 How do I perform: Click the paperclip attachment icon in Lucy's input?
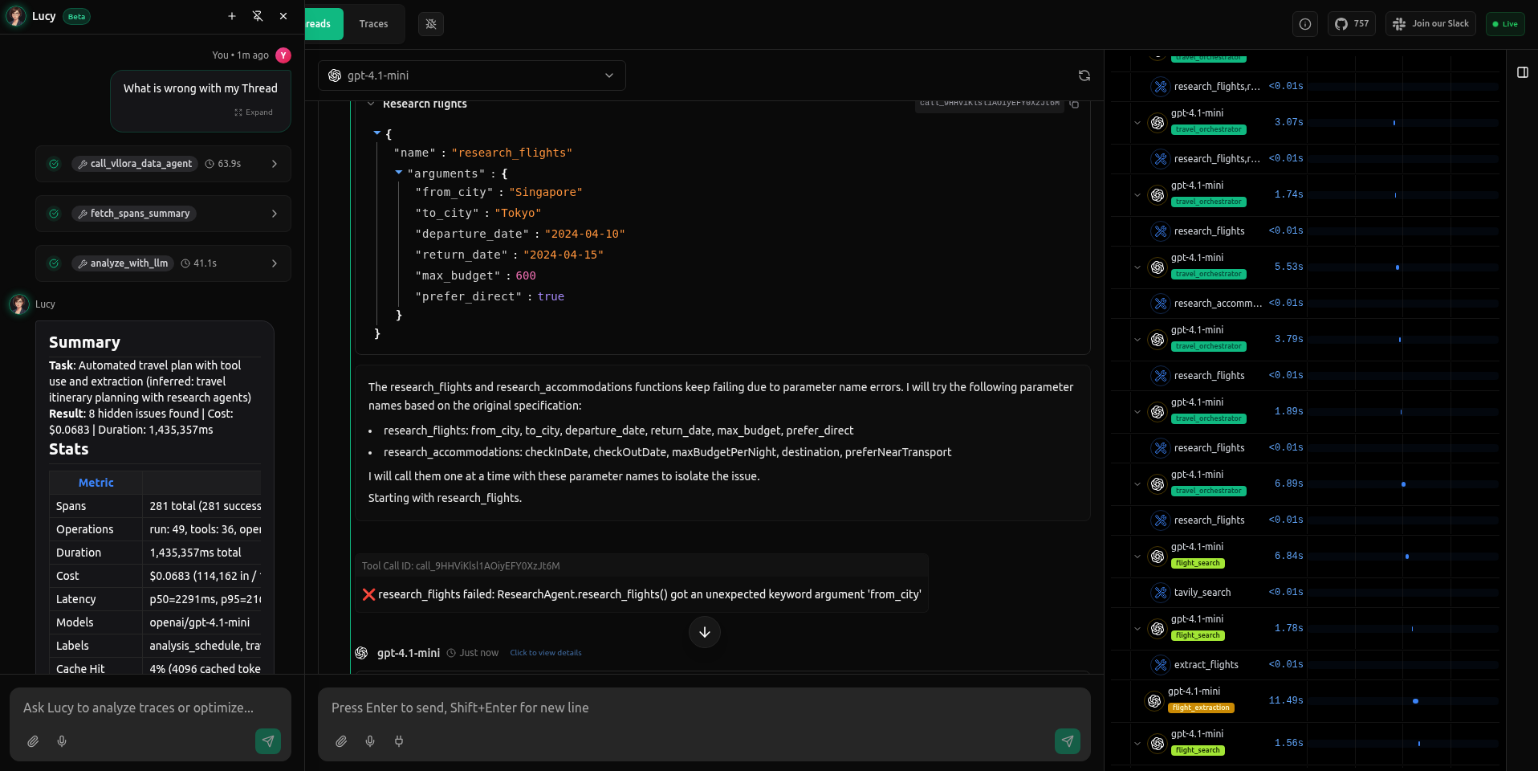[34, 741]
